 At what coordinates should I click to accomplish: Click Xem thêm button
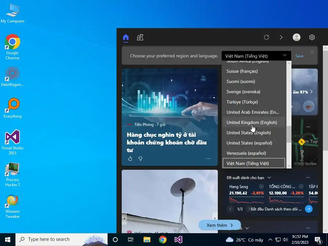[x=220, y=225]
